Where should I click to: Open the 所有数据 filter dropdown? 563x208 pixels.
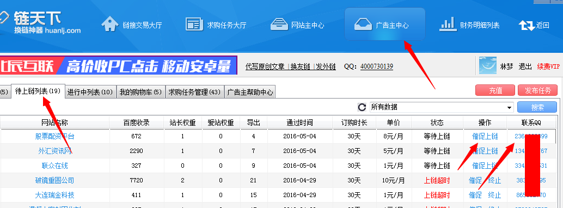pos(442,107)
